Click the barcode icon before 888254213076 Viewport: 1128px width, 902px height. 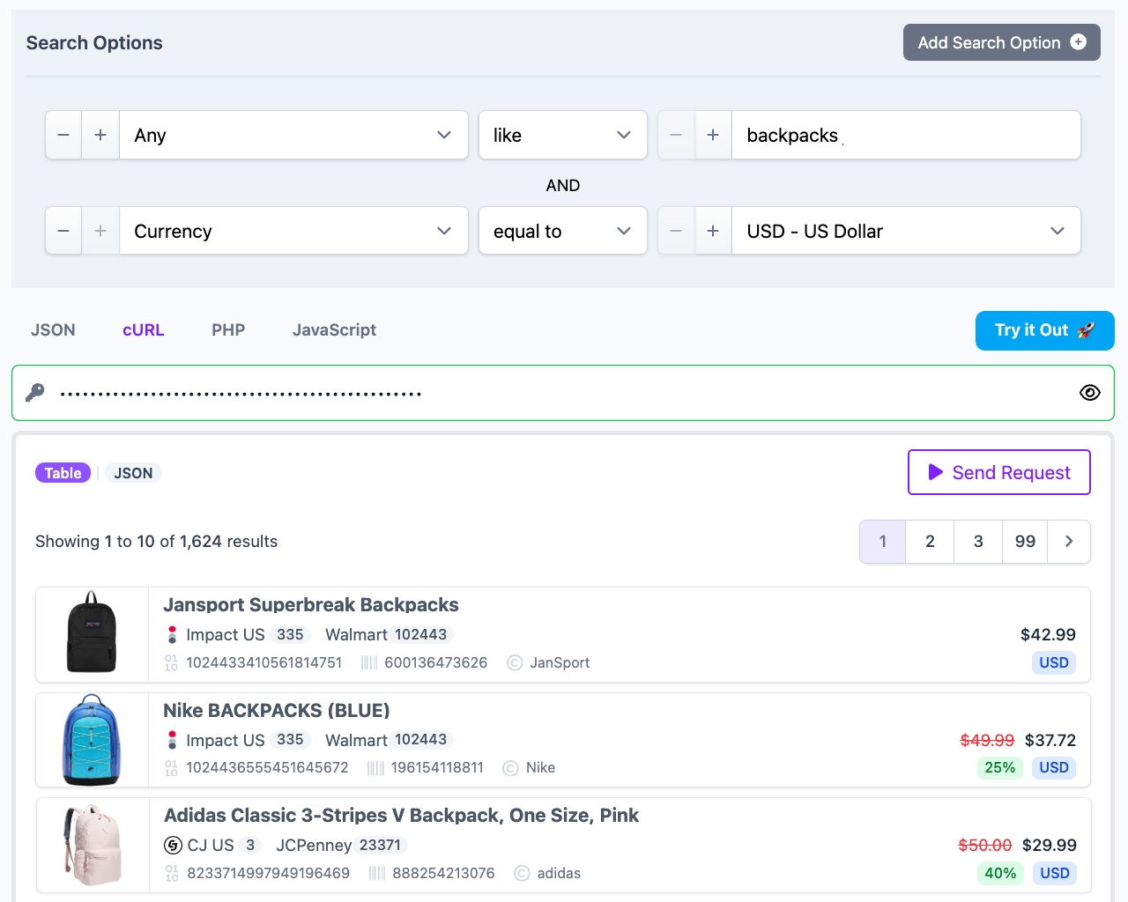(x=377, y=873)
